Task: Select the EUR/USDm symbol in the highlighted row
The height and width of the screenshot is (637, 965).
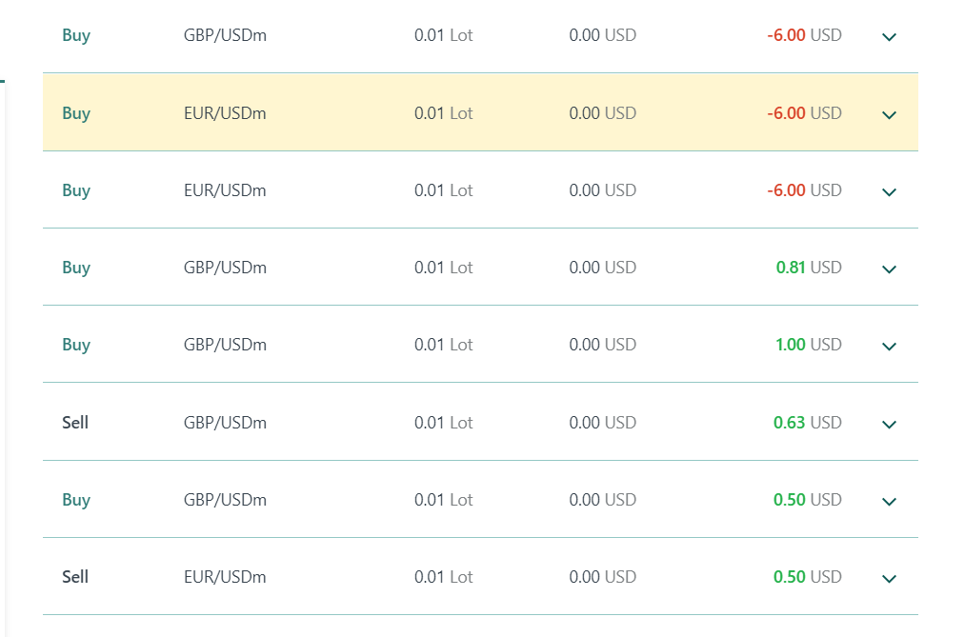Action: (225, 113)
